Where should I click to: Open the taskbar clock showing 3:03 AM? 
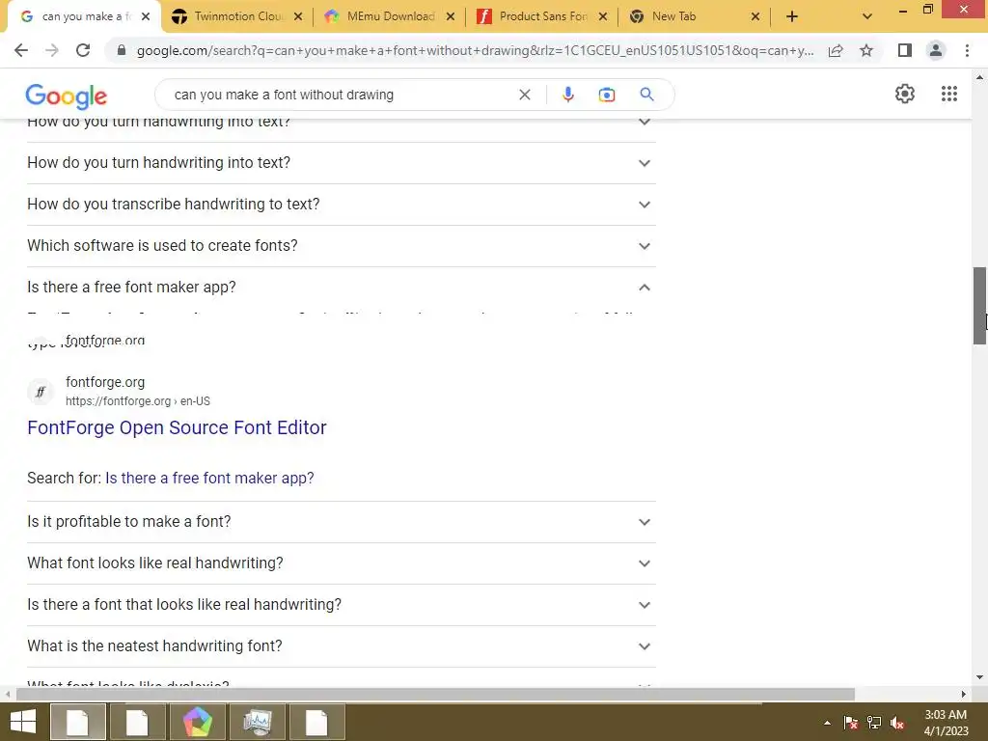[946, 723]
